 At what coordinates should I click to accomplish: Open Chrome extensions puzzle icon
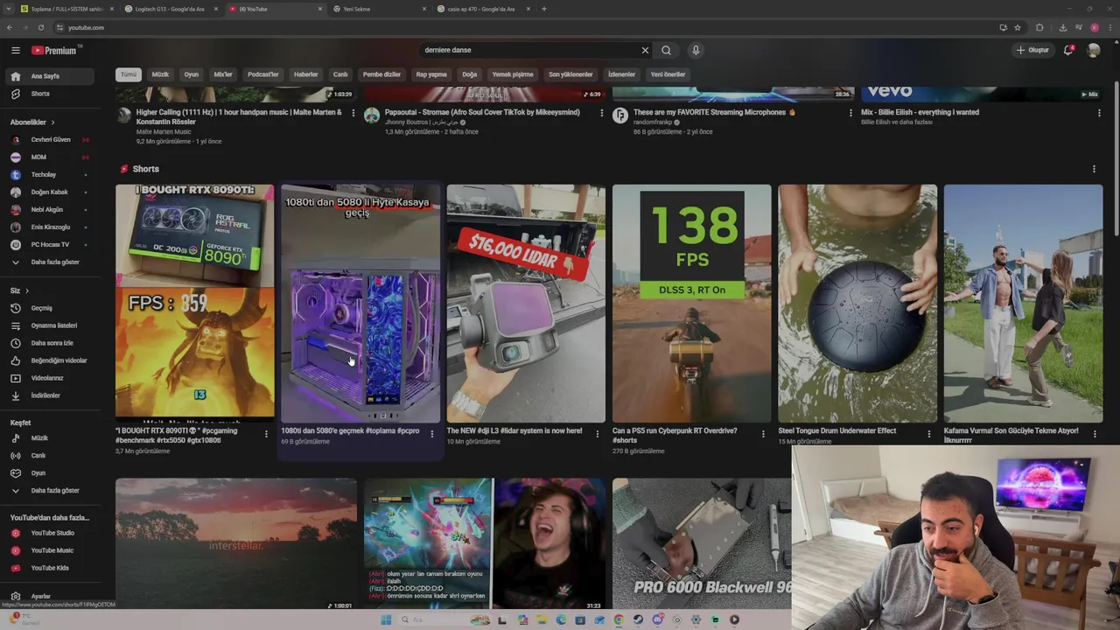[1039, 27]
